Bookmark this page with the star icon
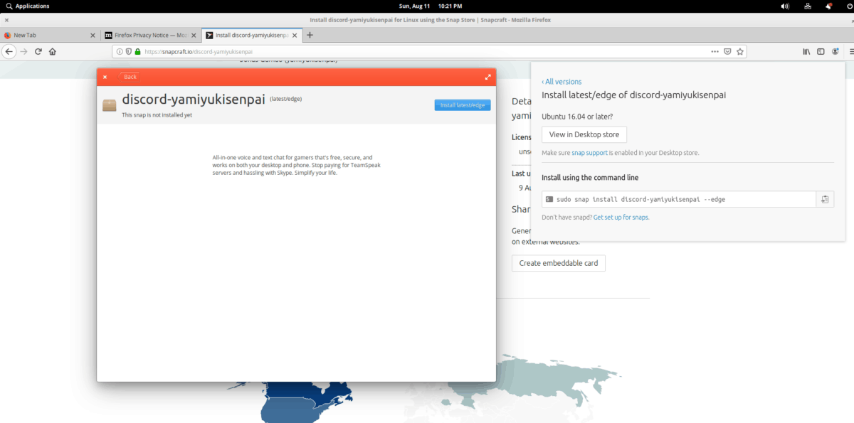 740,51
